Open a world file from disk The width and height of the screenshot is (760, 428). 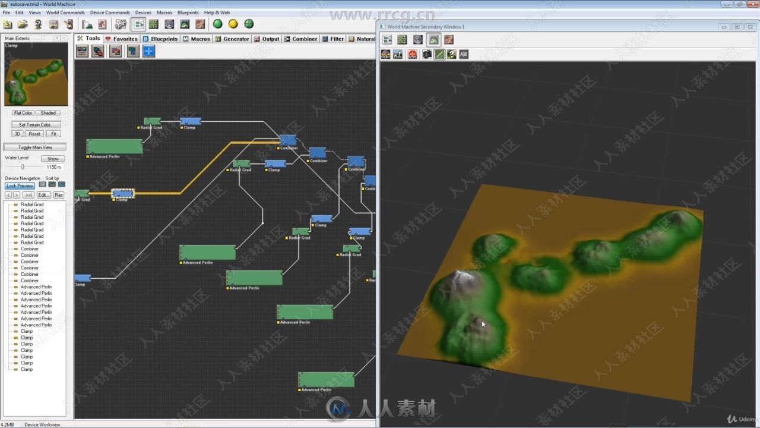tap(23, 24)
